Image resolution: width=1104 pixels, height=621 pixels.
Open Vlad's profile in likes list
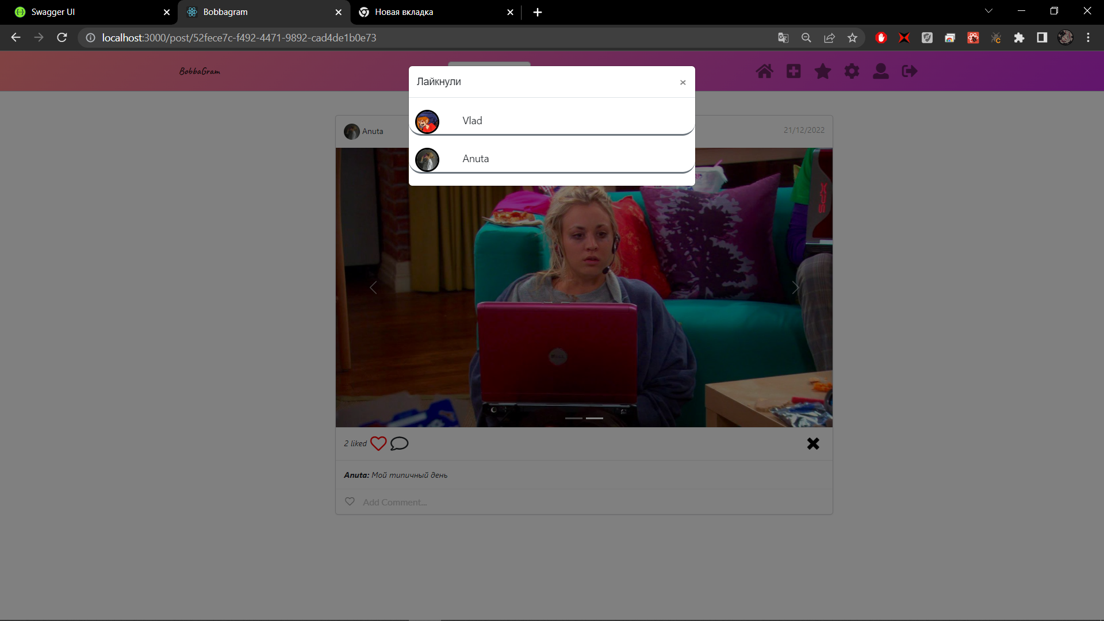(472, 121)
